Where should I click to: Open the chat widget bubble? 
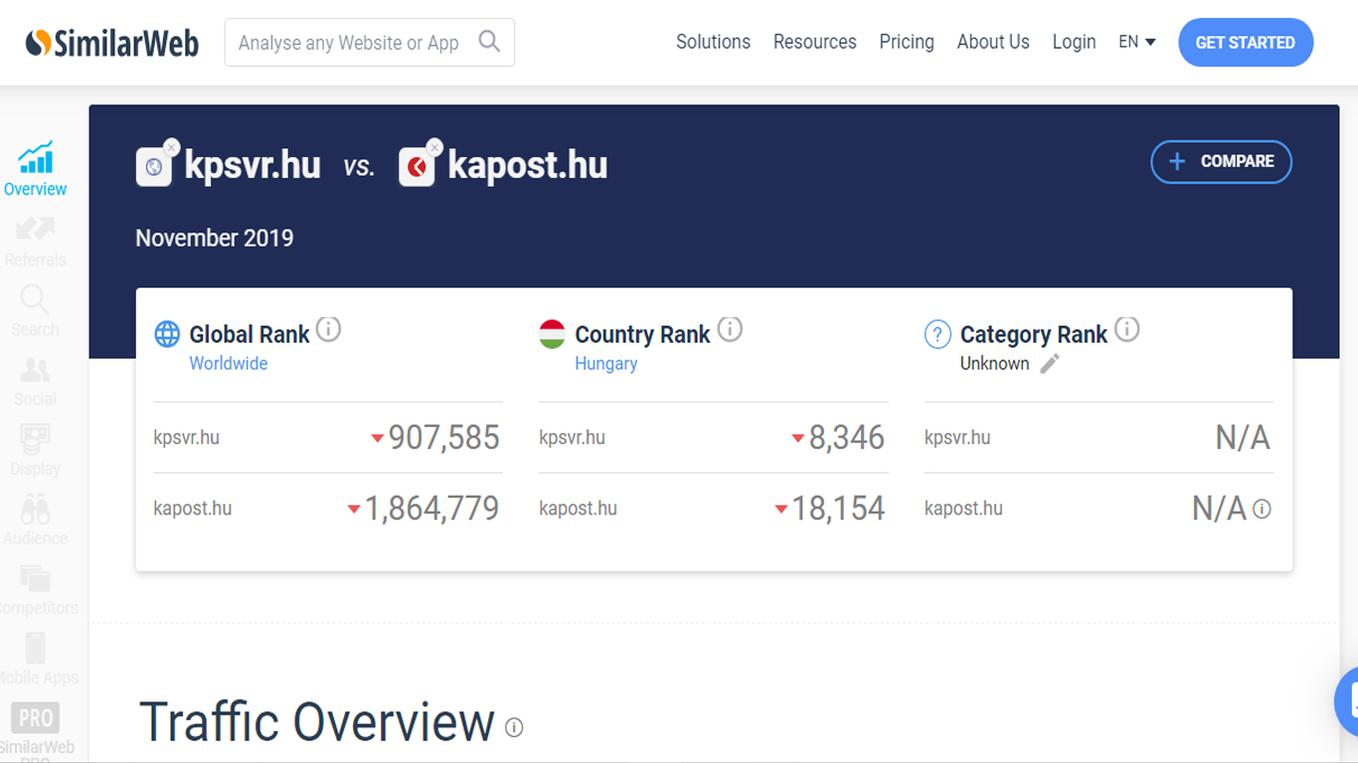coord(1347,701)
